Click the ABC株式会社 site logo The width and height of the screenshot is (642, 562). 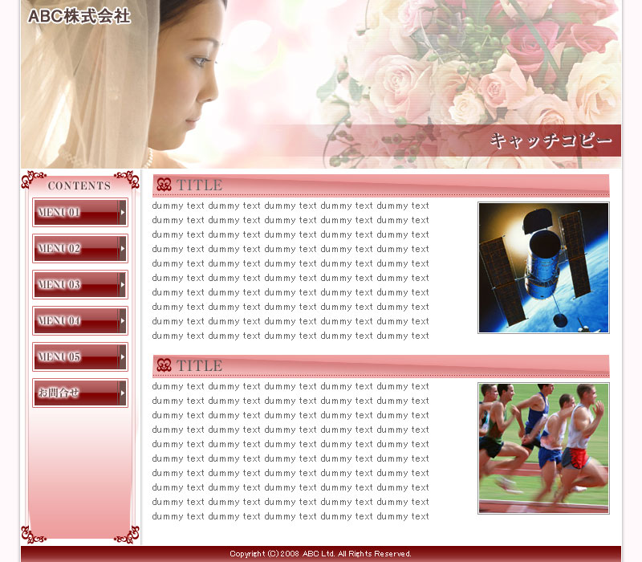[x=79, y=16]
